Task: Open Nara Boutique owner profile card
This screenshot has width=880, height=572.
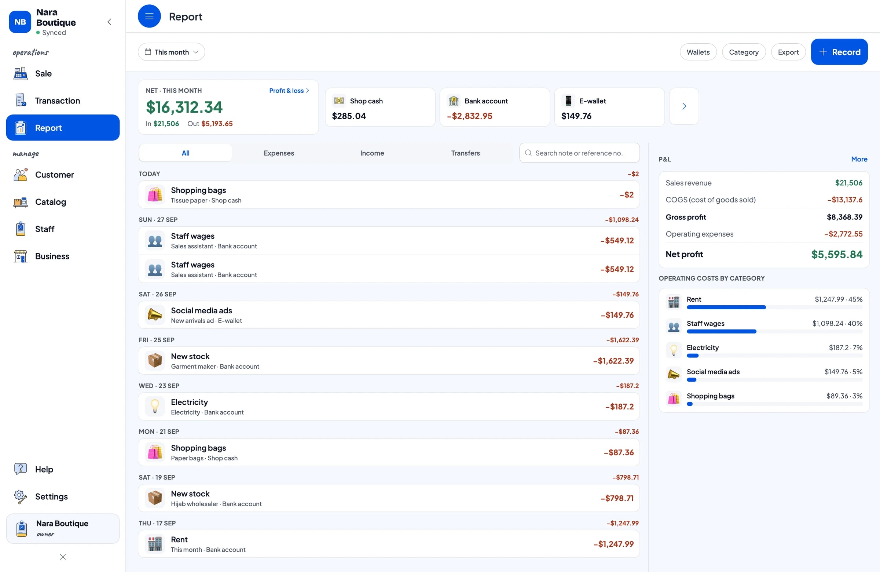Action: coord(63,528)
